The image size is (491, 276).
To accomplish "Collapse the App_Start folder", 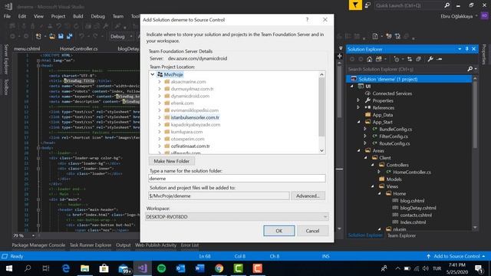I will 359,122.
